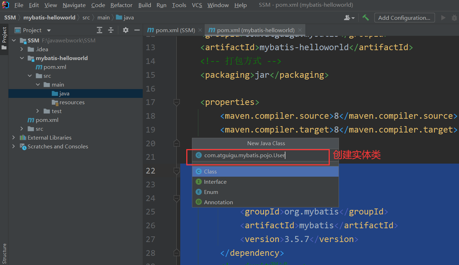The image size is (459, 265).
Task: Expand the .idea folder
Action: tap(22, 49)
